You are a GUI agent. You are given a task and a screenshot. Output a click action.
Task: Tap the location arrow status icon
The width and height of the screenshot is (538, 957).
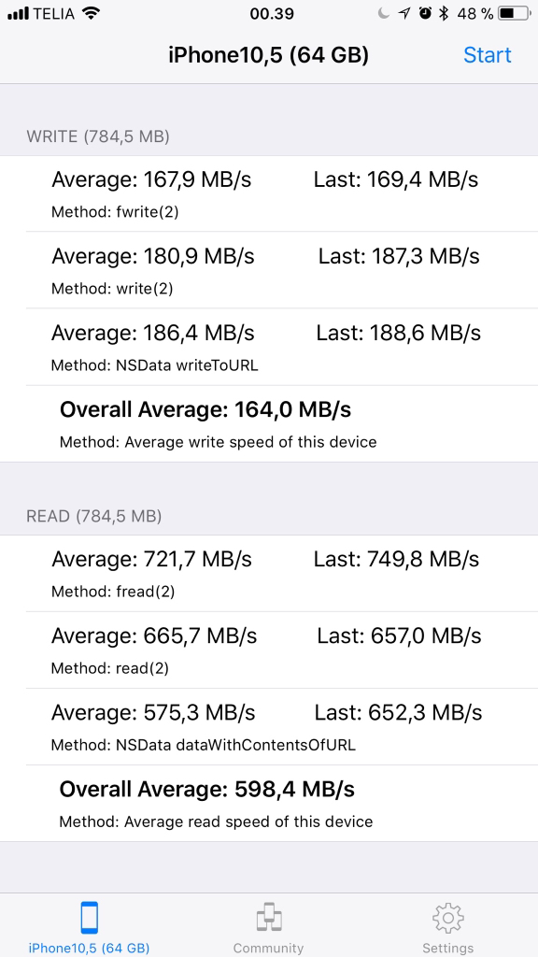pyautogui.click(x=403, y=13)
